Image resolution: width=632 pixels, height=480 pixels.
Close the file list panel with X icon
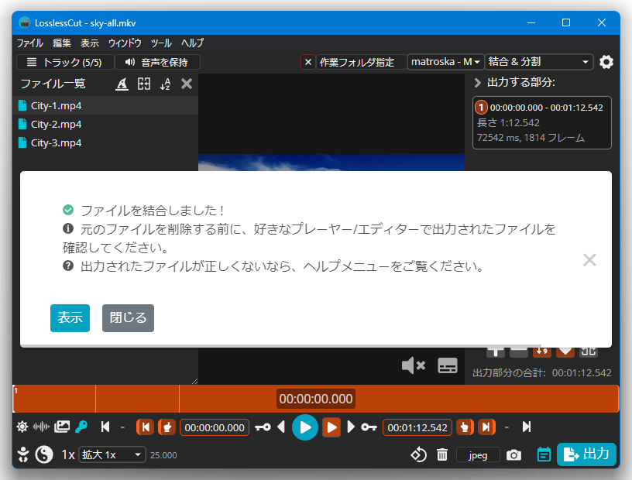click(187, 84)
